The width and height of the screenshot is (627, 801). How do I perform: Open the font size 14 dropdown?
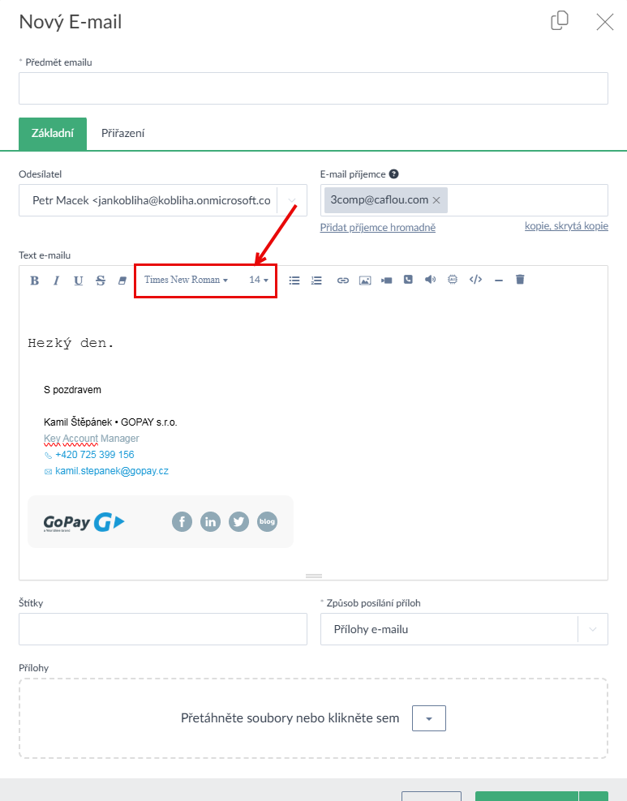pyautogui.click(x=259, y=280)
